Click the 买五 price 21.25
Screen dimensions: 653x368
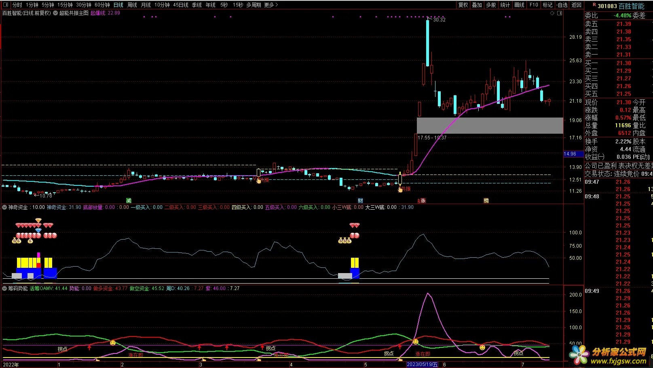[623, 94]
